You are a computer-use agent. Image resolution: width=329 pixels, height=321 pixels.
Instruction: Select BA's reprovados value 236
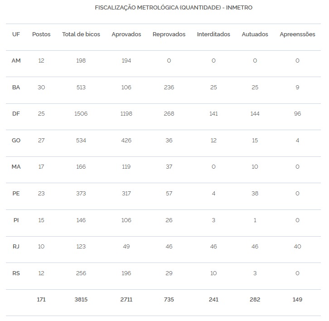(169, 88)
